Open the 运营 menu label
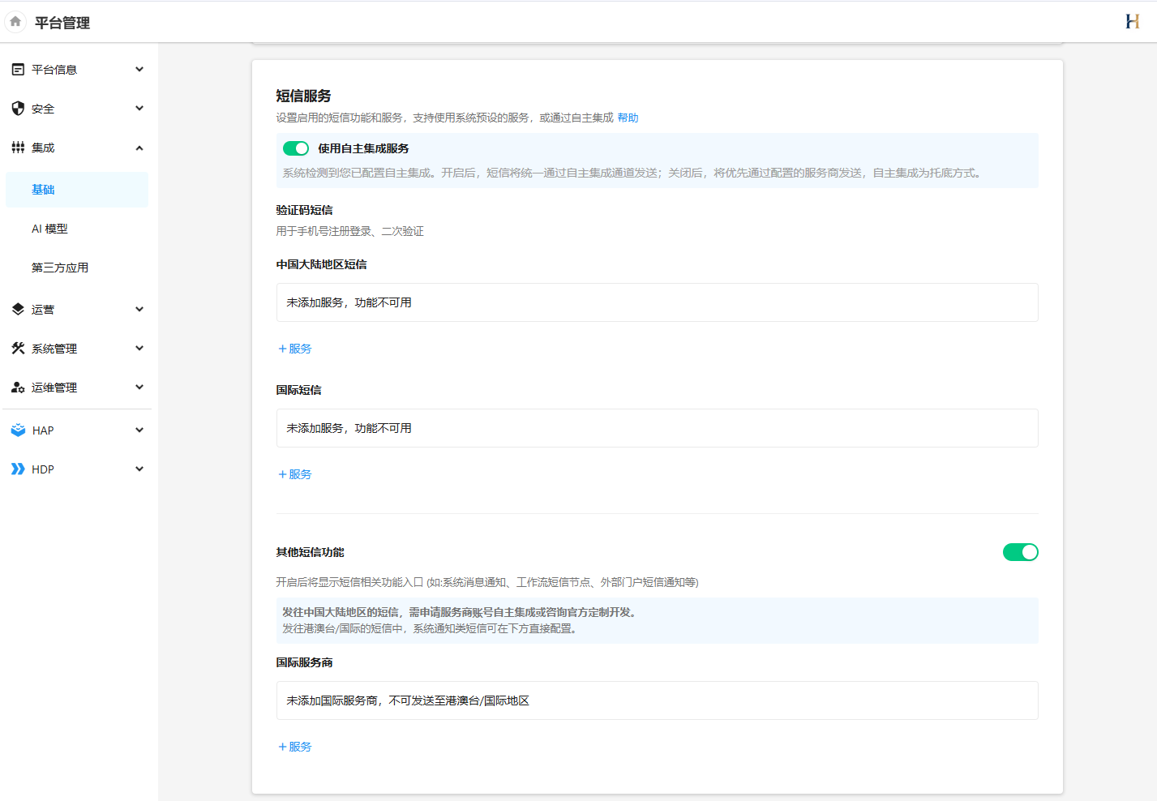The image size is (1157, 801). pos(43,310)
